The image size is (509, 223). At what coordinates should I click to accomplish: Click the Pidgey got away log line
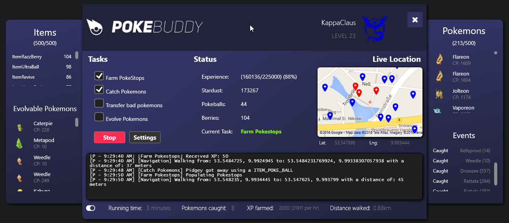point(191,170)
